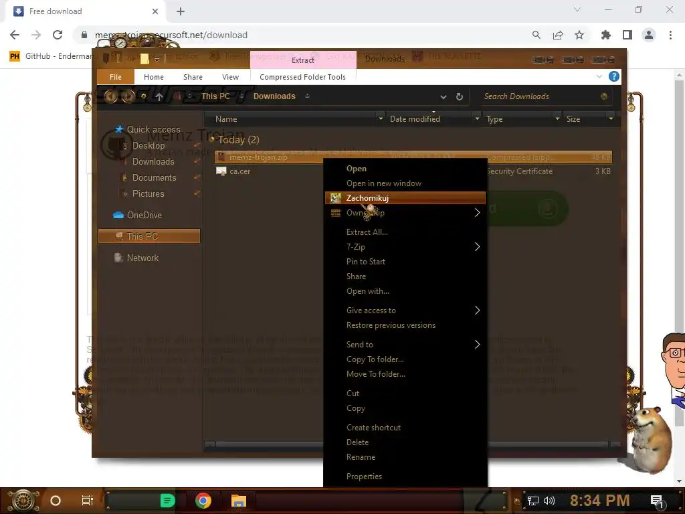This screenshot has height=514, width=685.
Task: Expand the Send to submenu
Action: coord(477,345)
